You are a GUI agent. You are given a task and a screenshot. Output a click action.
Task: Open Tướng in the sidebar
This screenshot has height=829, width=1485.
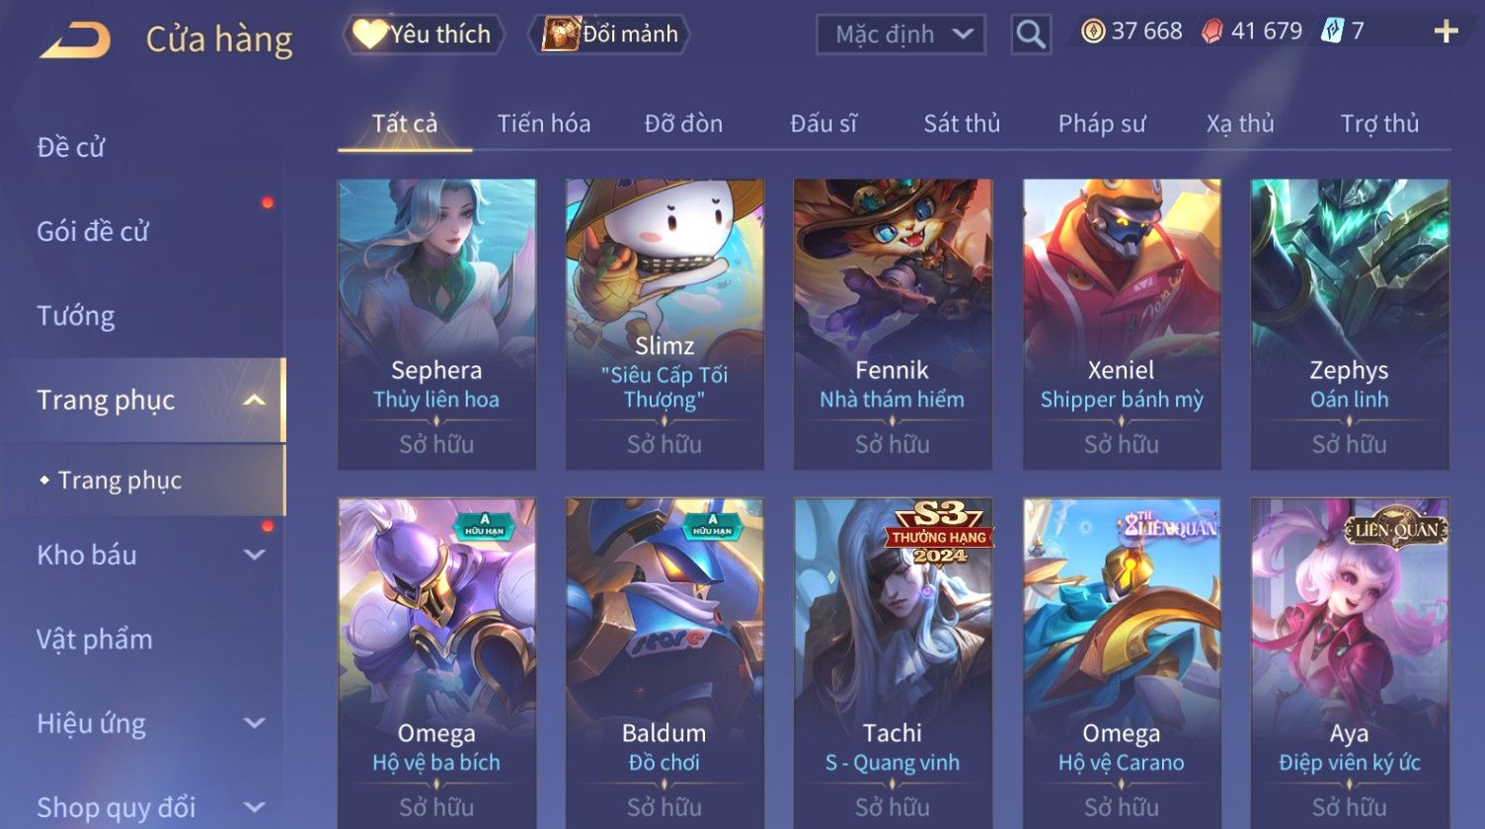pyautogui.click(x=76, y=316)
